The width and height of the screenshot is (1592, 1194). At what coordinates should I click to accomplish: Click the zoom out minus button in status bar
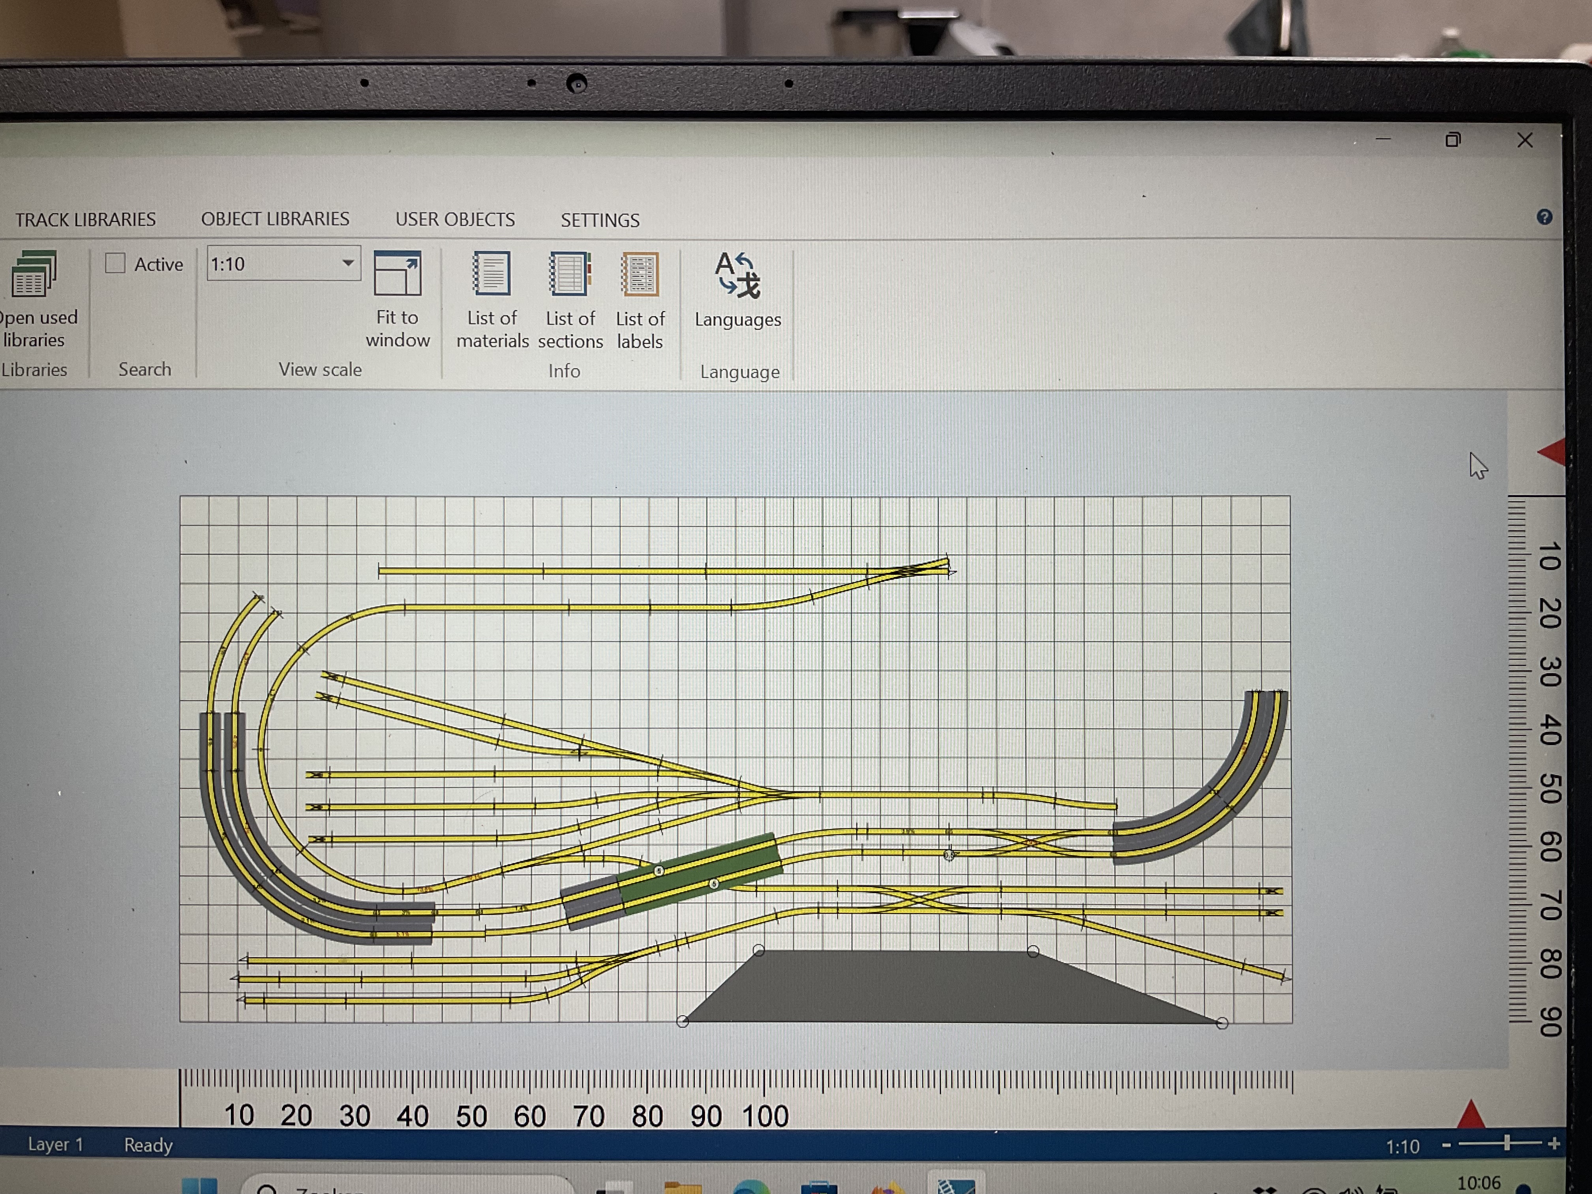[x=1446, y=1145]
